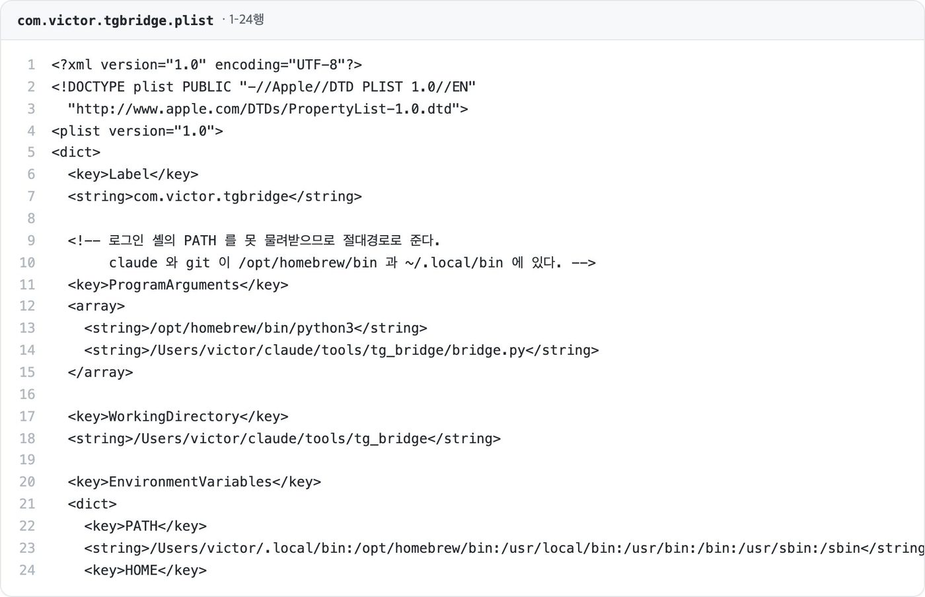925x597 pixels.
Task: Click line number 11 for ProgramArguments
Action: [27, 285]
